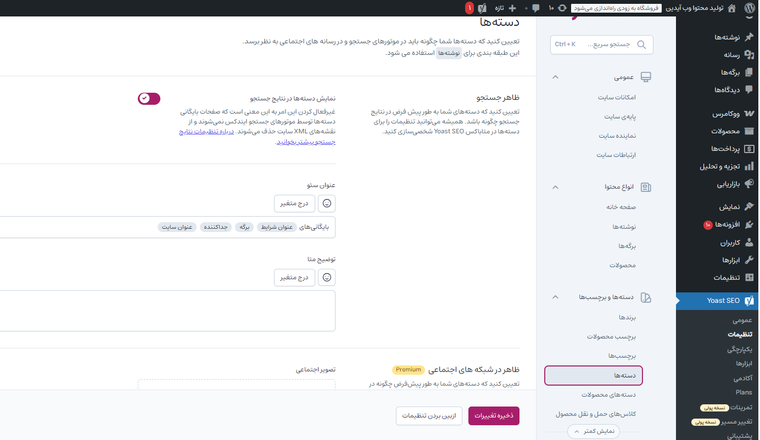
Task: Open emoji picker for توضیح متا field
Action: tap(327, 278)
